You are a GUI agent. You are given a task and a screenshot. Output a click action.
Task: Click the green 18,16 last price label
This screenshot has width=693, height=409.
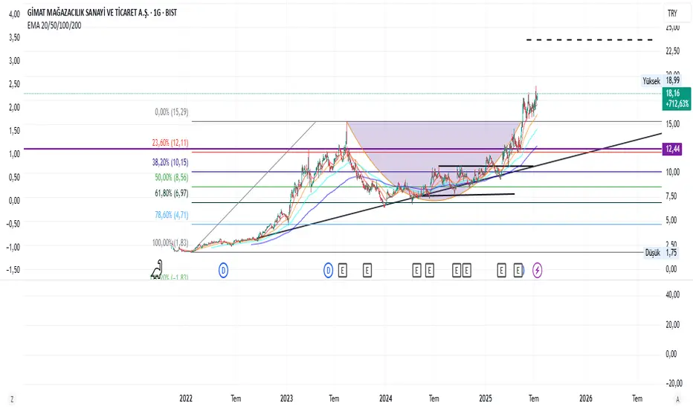pos(677,99)
